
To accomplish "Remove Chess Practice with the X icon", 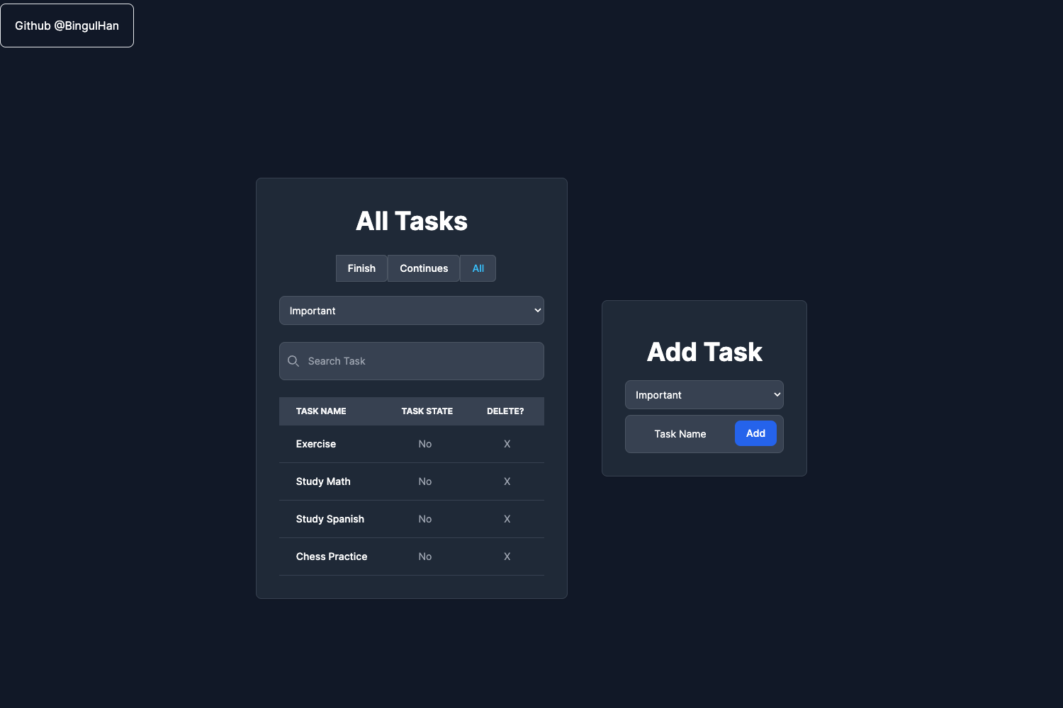I will coord(507,556).
